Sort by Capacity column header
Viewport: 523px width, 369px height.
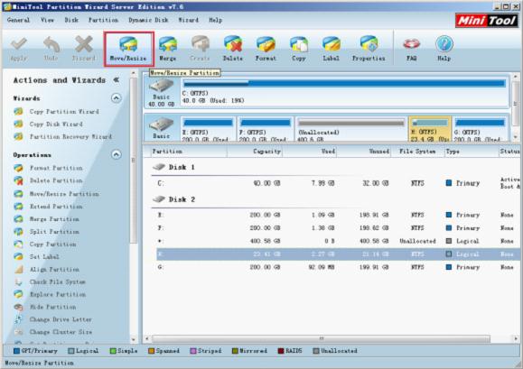click(255, 152)
